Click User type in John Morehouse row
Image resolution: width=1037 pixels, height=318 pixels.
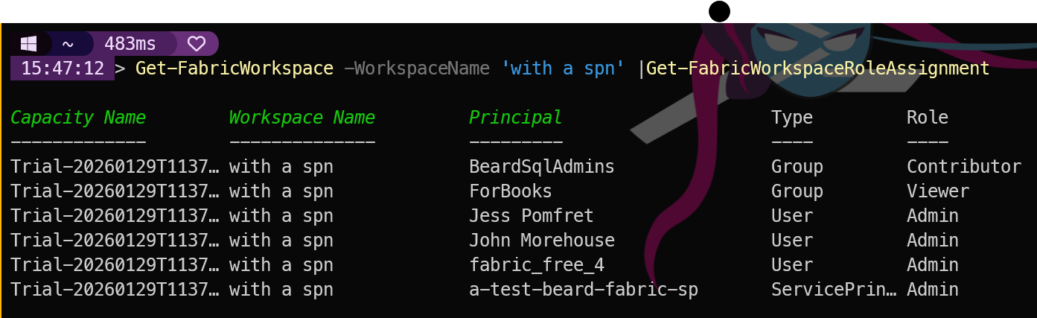pyautogui.click(x=792, y=241)
